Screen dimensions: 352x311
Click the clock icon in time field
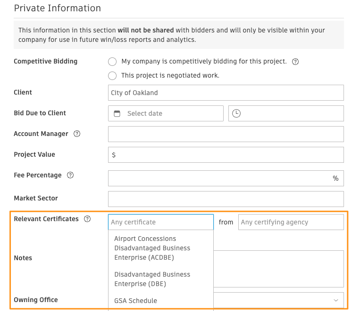[236, 113]
